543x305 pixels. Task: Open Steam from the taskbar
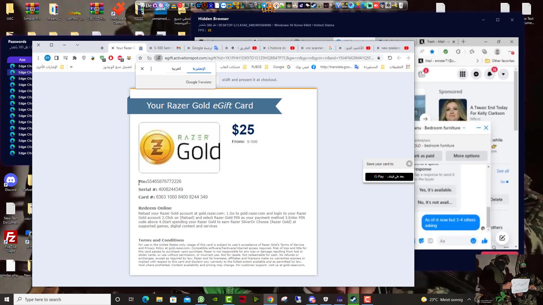click(x=353, y=299)
